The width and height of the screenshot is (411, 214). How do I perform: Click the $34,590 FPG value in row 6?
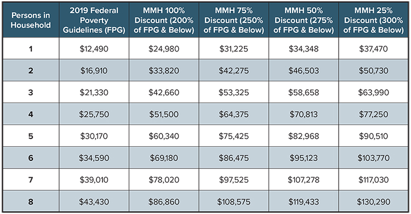(94, 158)
